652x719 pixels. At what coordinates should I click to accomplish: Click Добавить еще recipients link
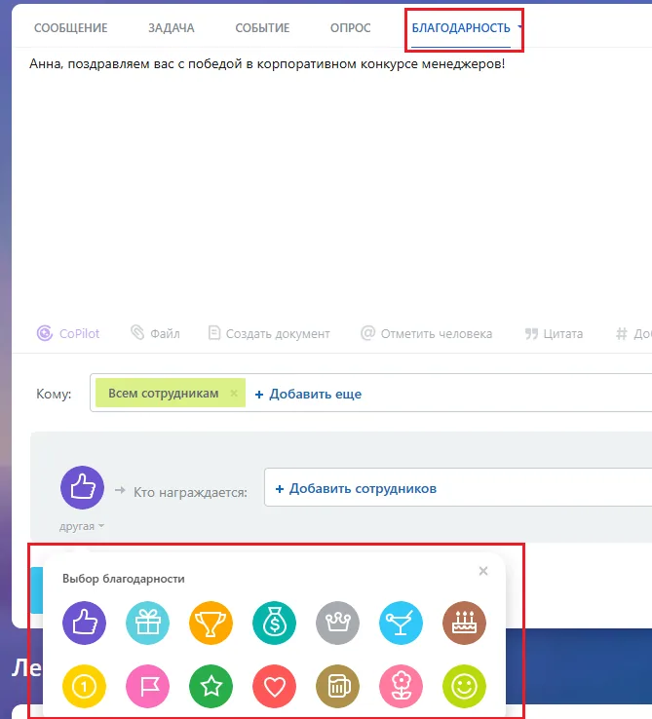(x=308, y=394)
